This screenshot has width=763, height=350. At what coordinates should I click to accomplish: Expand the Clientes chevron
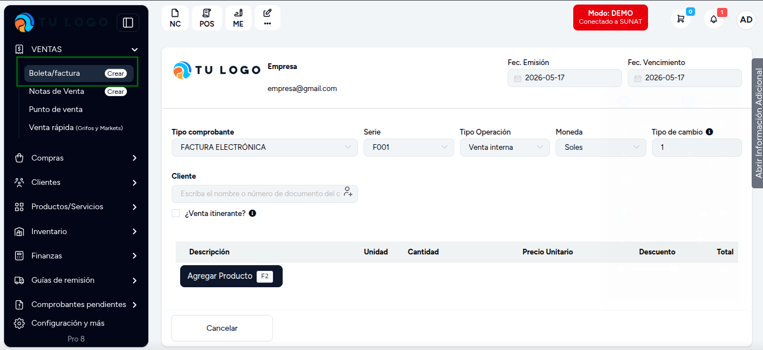click(x=134, y=182)
